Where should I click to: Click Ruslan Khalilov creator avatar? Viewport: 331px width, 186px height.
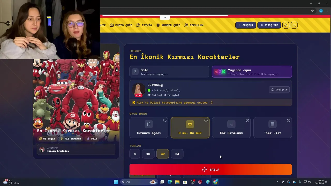point(42,149)
